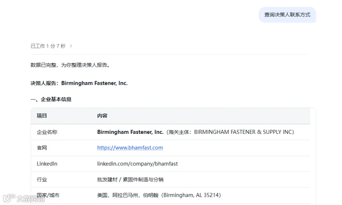Click the '内容' column header

click(102, 116)
